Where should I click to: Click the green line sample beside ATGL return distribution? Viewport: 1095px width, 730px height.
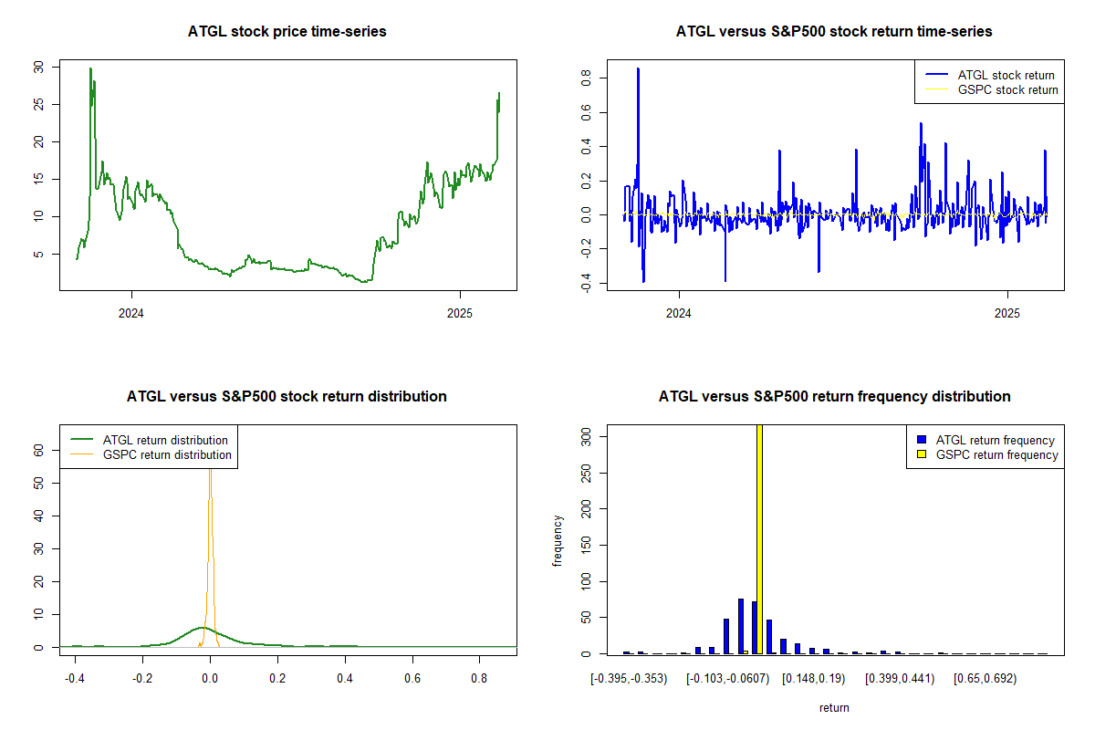click(x=80, y=440)
